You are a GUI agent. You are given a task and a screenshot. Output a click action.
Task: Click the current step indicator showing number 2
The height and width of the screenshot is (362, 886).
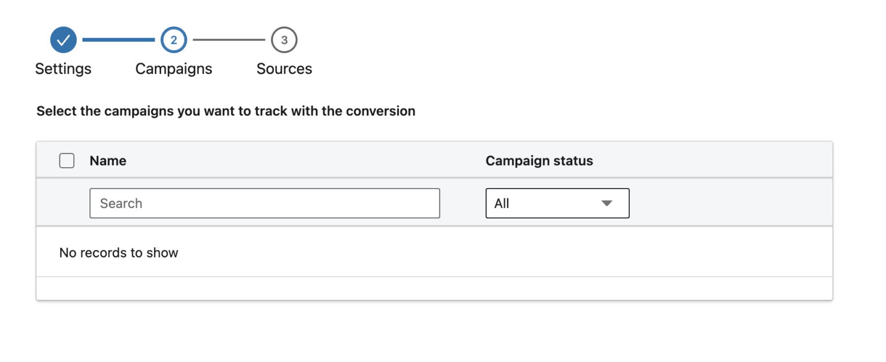pos(174,40)
